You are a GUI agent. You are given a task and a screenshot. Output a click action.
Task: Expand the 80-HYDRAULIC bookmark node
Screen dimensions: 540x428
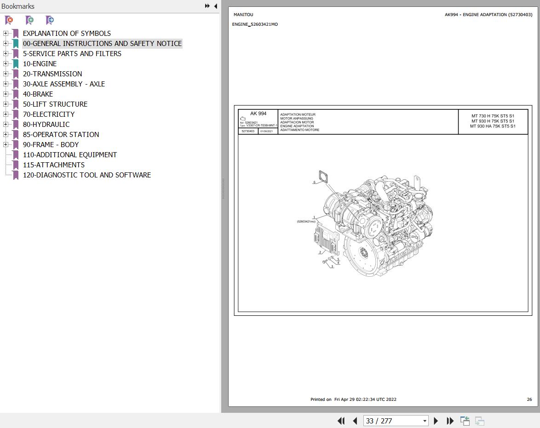pos(6,124)
